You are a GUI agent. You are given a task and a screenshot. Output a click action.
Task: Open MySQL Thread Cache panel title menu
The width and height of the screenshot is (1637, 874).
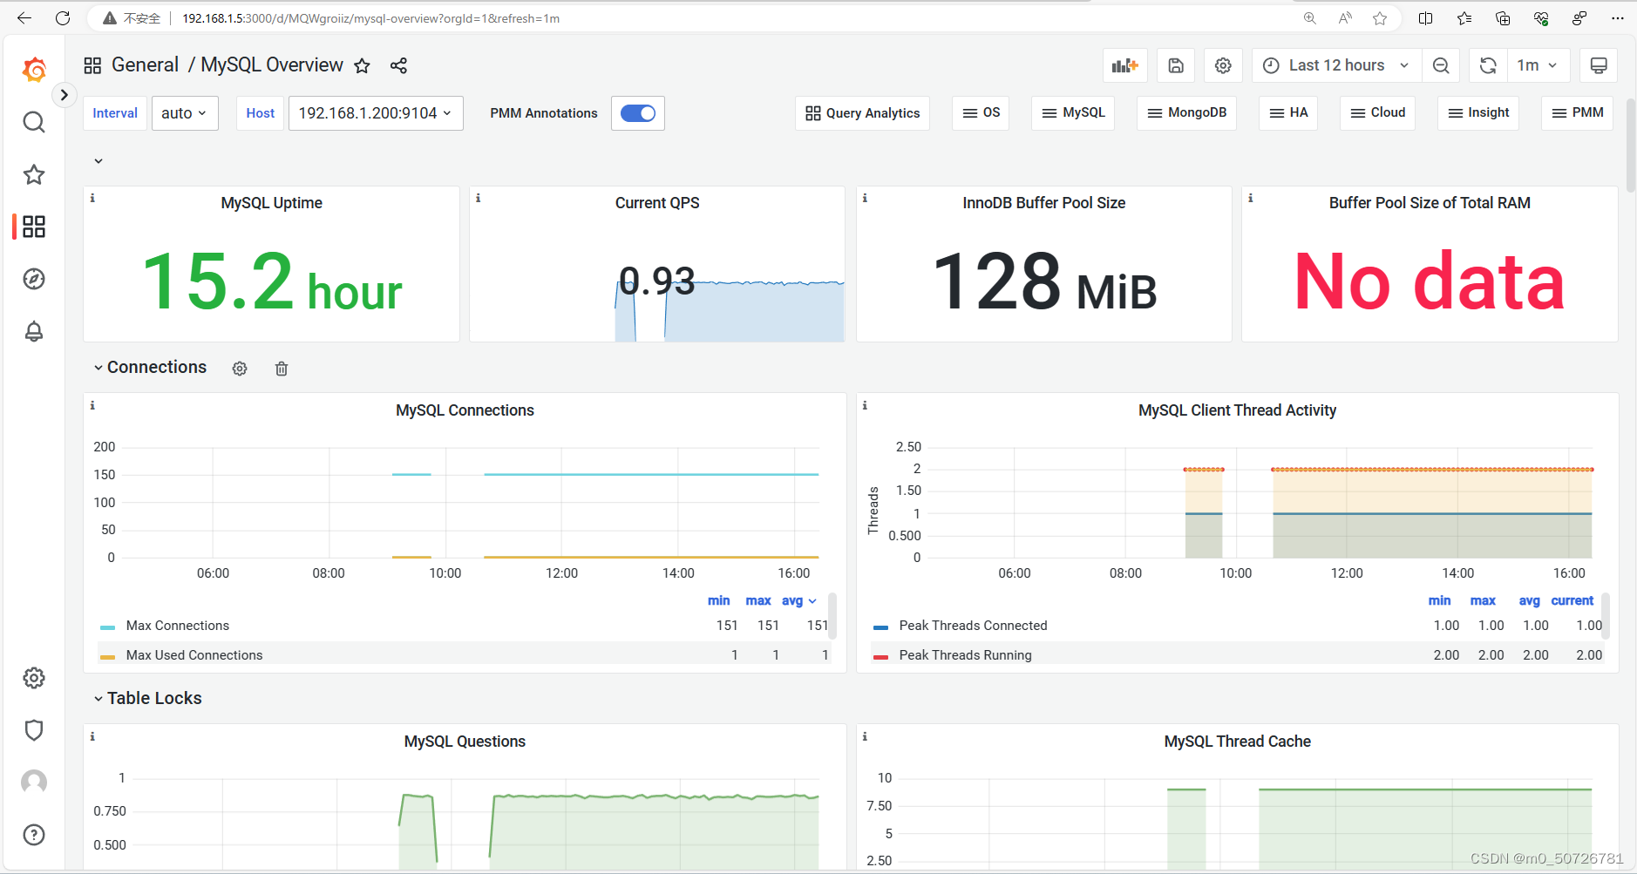[1237, 742]
